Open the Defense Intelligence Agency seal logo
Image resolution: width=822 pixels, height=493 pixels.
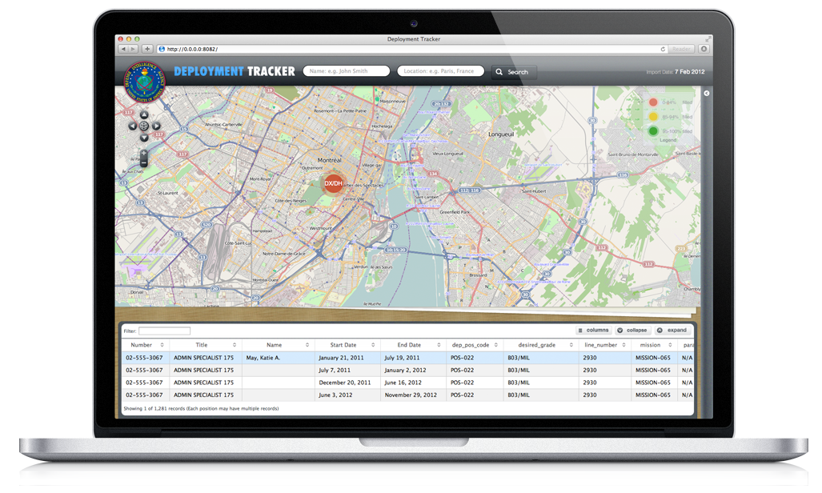(144, 82)
